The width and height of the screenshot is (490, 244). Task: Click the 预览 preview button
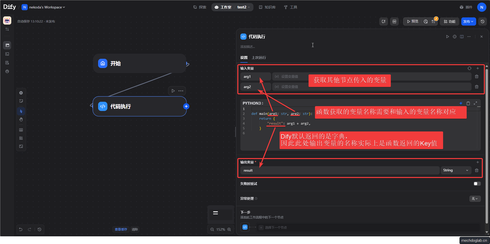(412, 21)
